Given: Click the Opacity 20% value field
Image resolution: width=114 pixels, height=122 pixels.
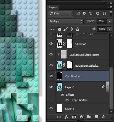Looking at the screenshot, I should click(102, 21).
